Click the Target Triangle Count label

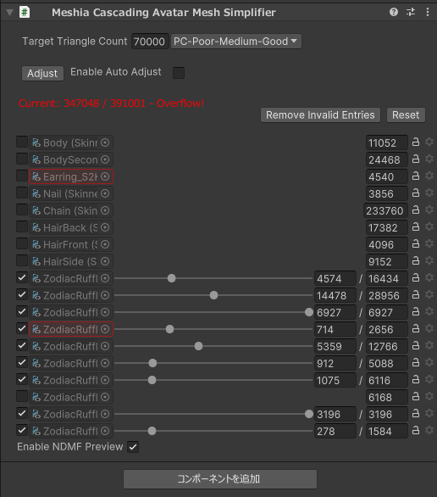[x=75, y=42]
